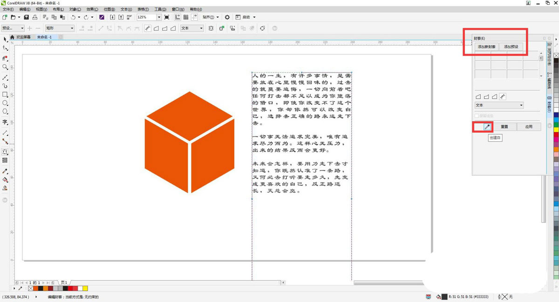Open the 矩形 selection mode dropdown

[72, 28]
